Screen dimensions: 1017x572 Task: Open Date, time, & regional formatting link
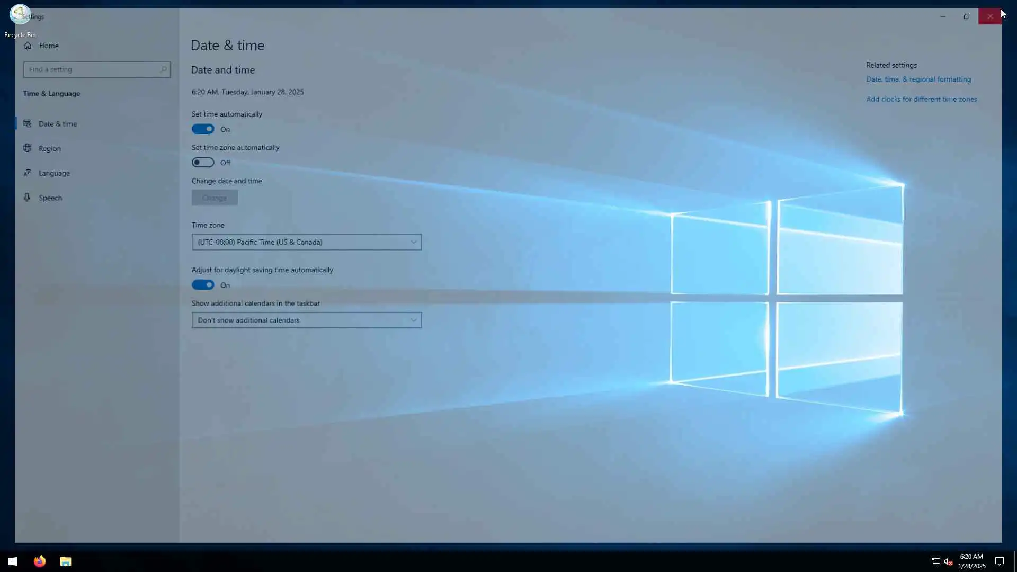point(918,79)
